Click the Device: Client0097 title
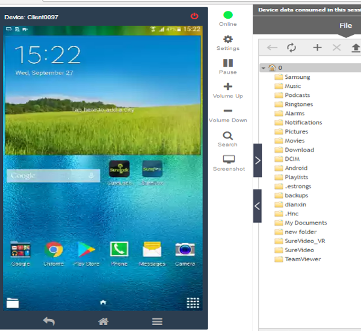The image size is (361, 331). coord(31,17)
